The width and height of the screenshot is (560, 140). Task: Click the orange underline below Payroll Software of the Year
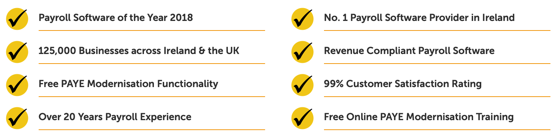coord(152,30)
